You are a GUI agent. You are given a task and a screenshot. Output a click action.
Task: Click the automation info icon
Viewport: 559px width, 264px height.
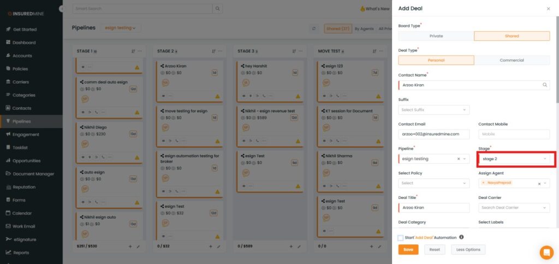tap(461, 237)
